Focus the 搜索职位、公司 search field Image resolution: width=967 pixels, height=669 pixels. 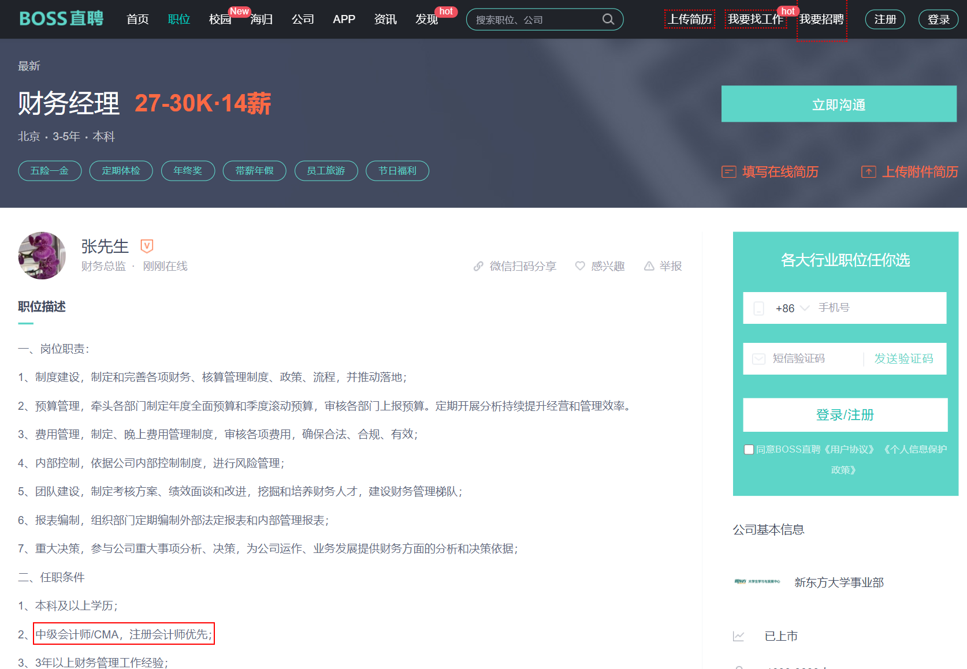pyautogui.click(x=537, y=20)
